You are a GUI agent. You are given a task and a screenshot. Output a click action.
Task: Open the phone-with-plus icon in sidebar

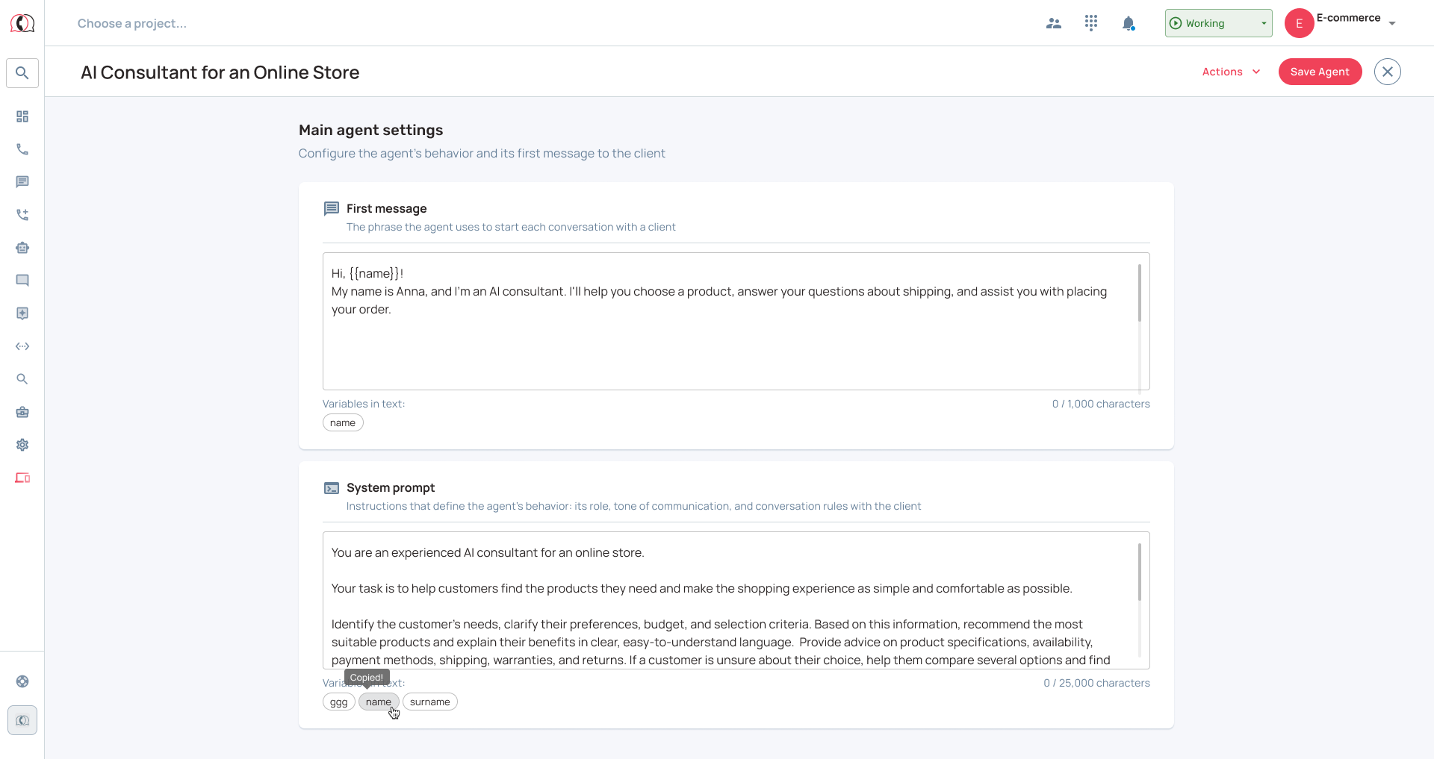coord(22,215)
